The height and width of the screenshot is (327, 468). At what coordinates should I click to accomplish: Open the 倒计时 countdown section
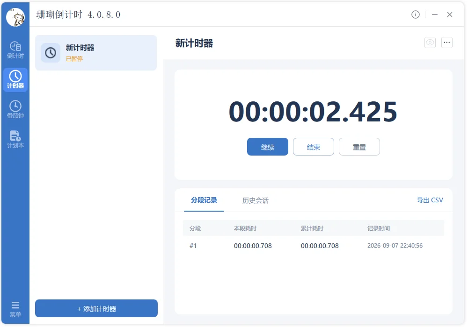pyautogui.click(x=15, y=50)
